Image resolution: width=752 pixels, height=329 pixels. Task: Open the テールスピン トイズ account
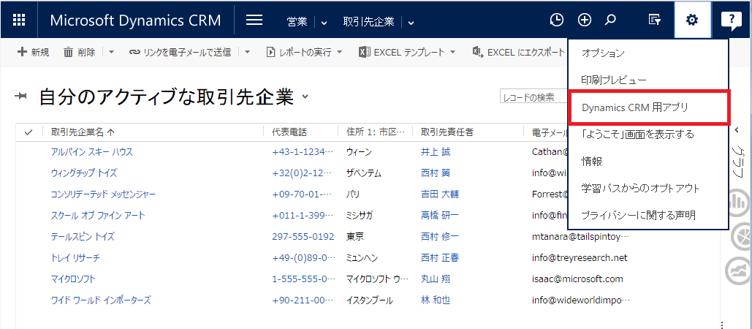(83, 236)
